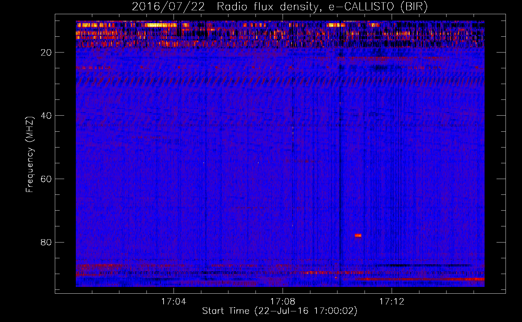Click the 60 MHz frequency tick label
The width and height of the screenshot is (522, 322).
(46, 179)
